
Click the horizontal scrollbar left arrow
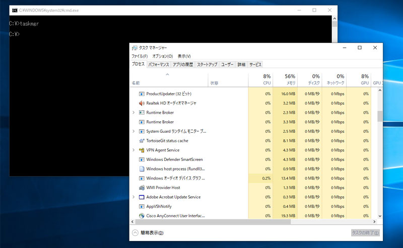click(x=132, y=221)
